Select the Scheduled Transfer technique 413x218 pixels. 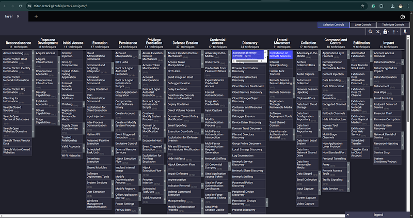(x=360, y=142)
